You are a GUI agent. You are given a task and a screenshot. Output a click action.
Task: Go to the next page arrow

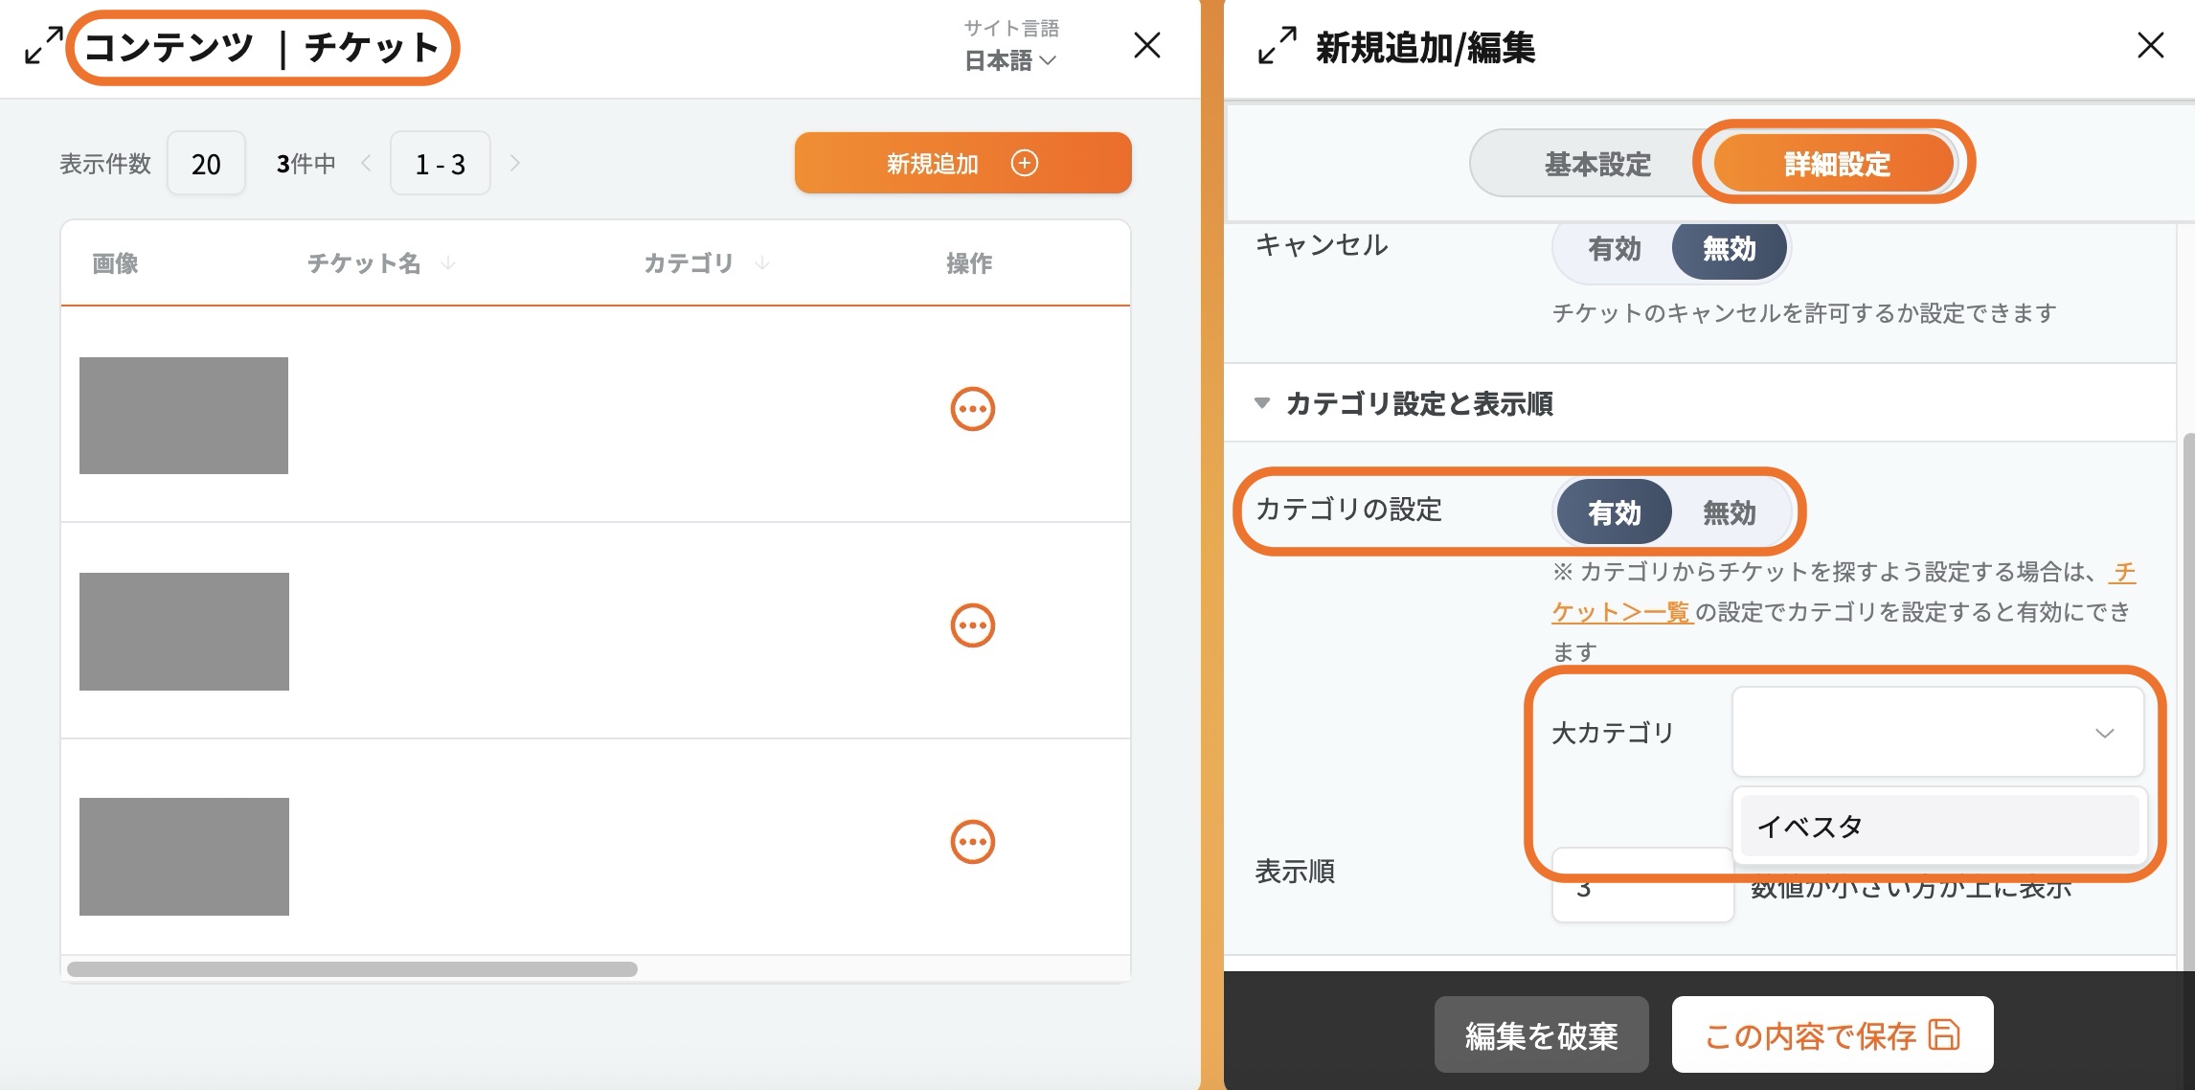click(515, 164)
